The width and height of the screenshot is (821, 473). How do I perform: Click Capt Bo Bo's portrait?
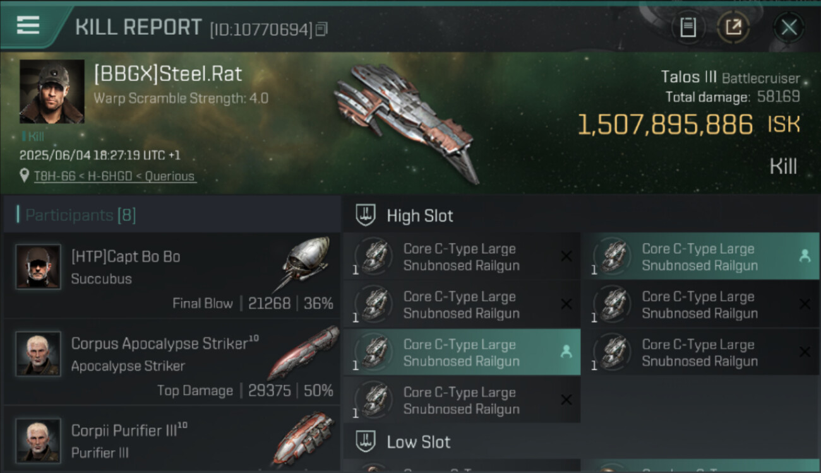tap(38, 267)
